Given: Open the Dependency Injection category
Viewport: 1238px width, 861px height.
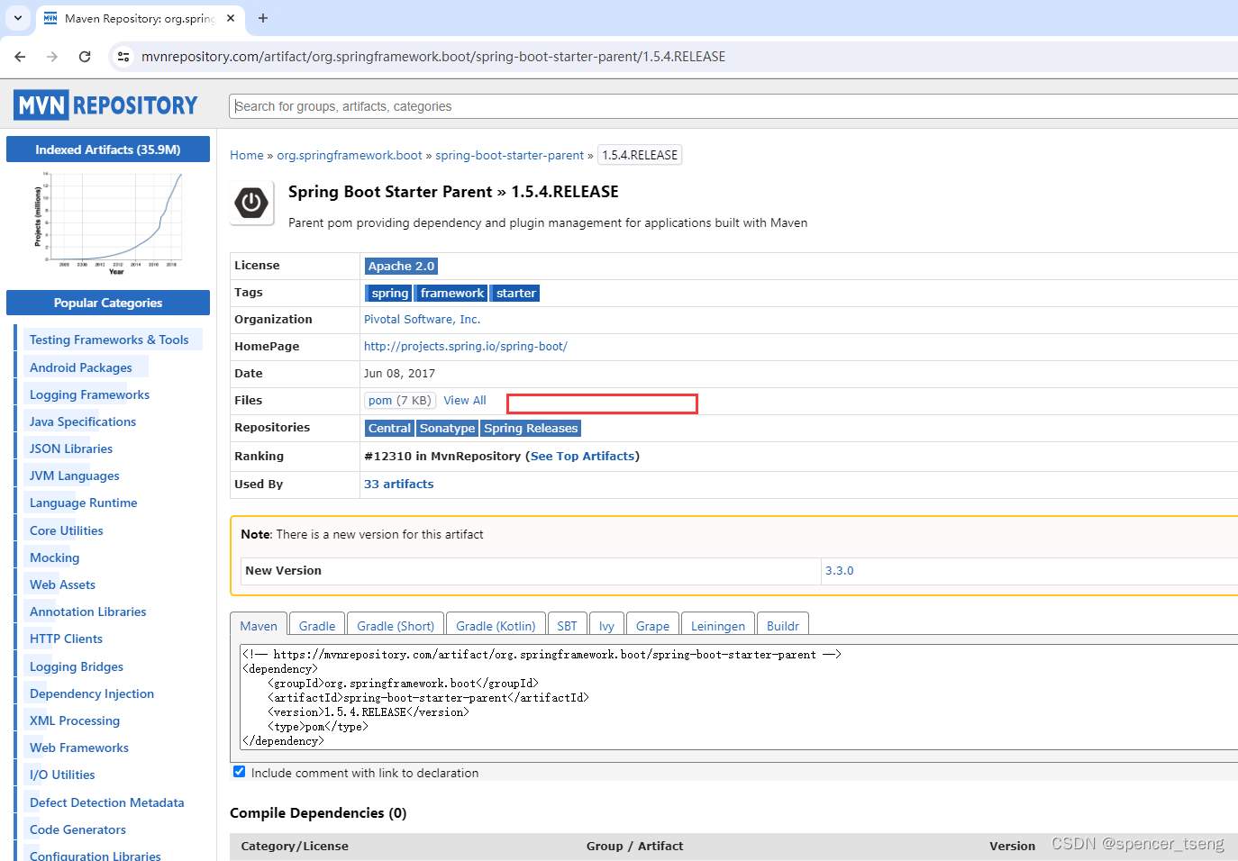Looking at the screenshot, I should coord(92,693).
